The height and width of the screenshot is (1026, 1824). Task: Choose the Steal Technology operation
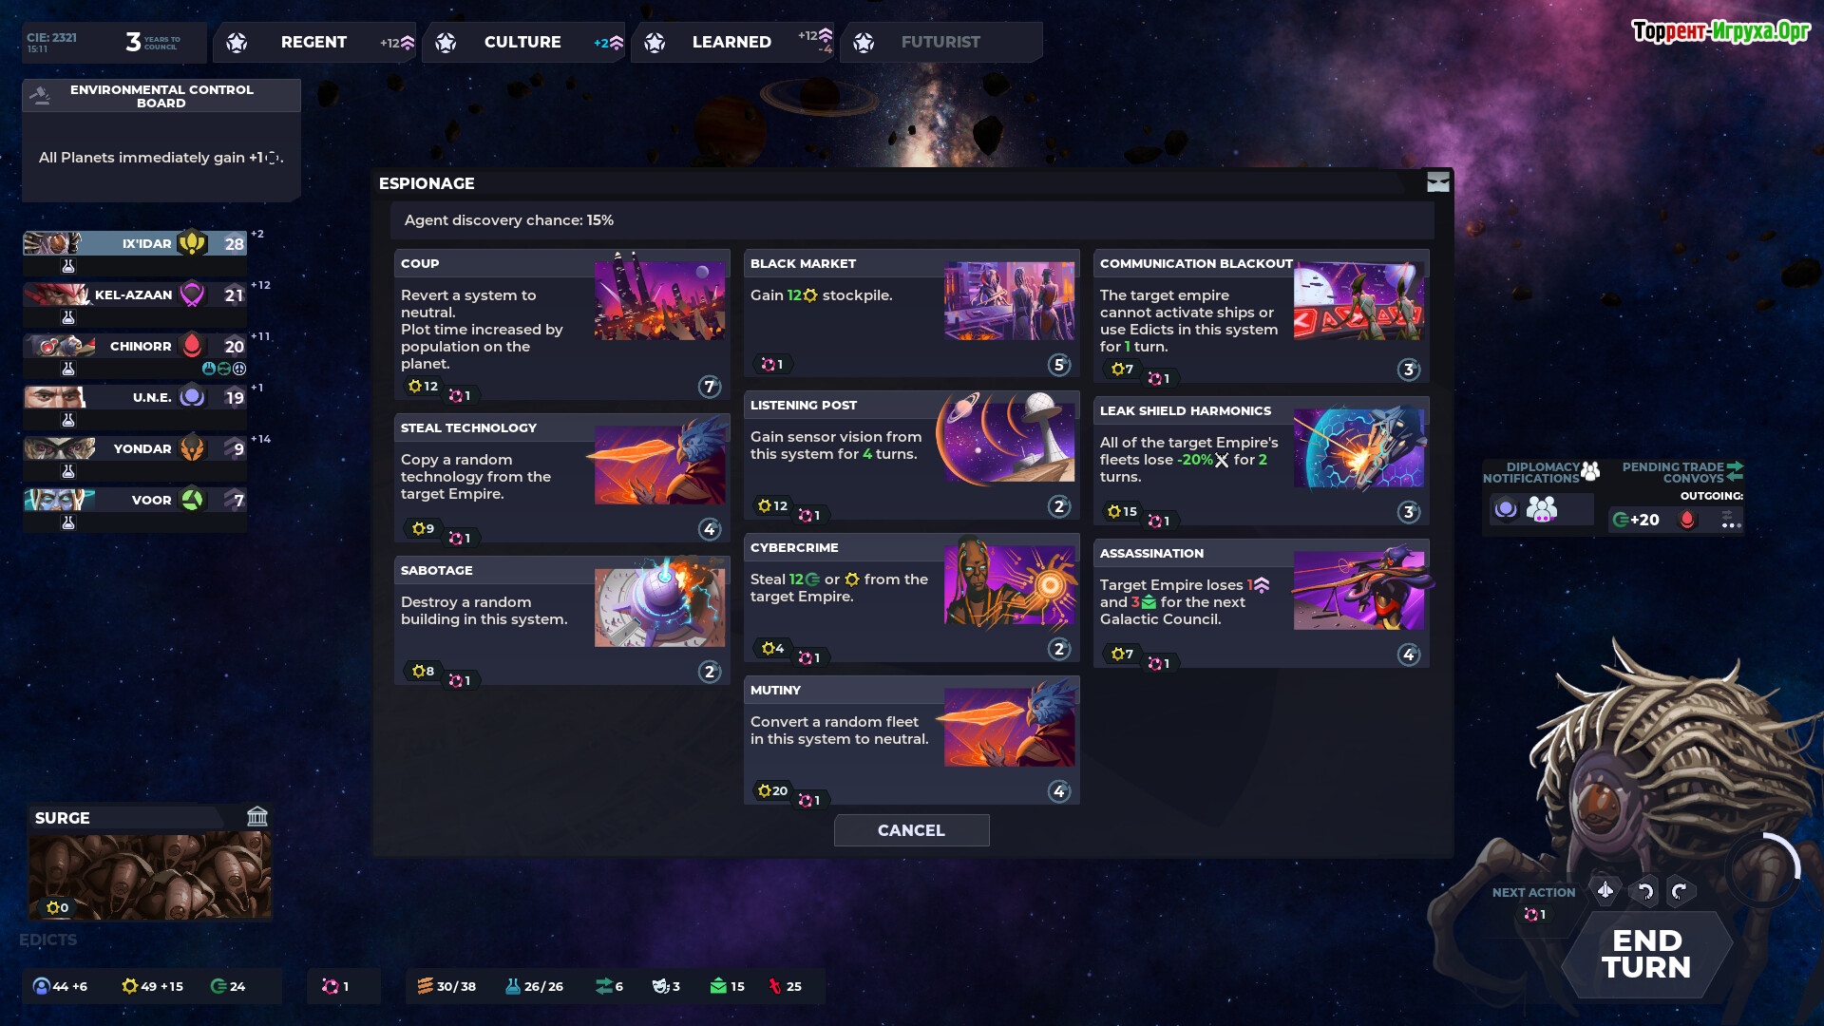(x=561, y=478)
